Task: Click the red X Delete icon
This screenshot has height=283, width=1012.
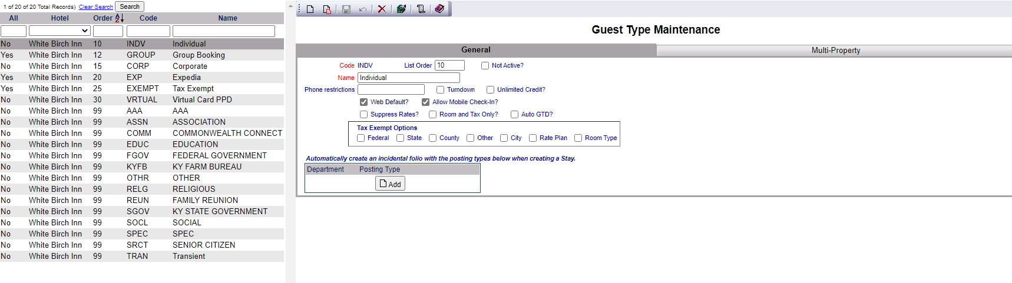Action: coord(382,9)
